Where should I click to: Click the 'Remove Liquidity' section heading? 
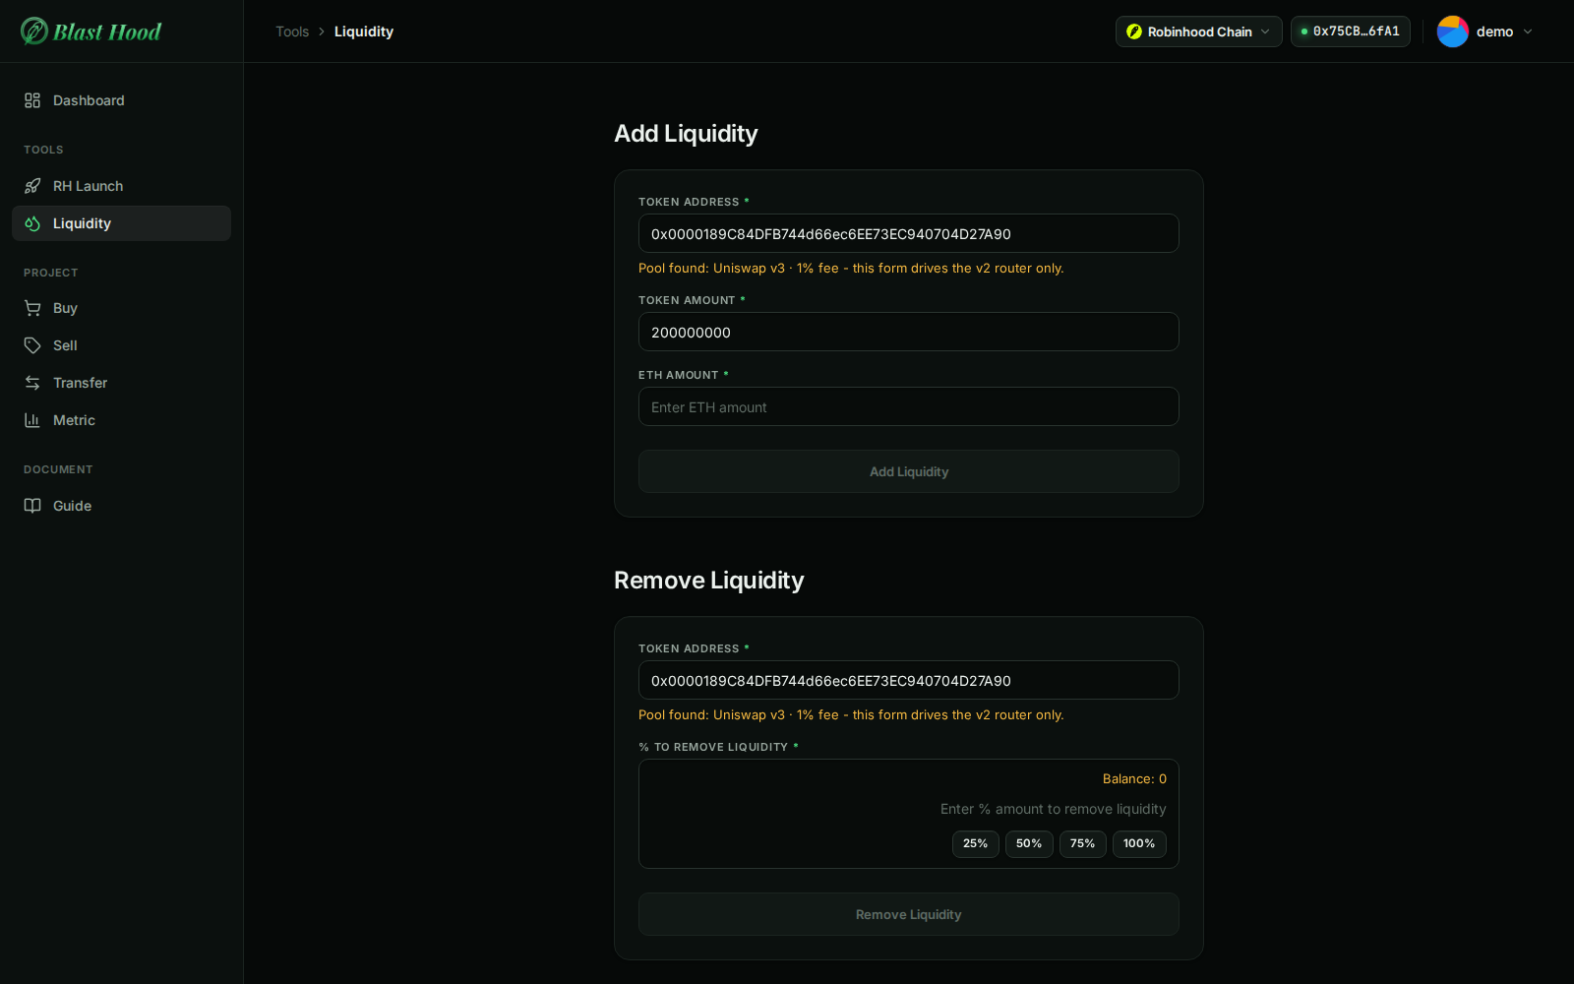pyautogui.click(x=709, y=581)
